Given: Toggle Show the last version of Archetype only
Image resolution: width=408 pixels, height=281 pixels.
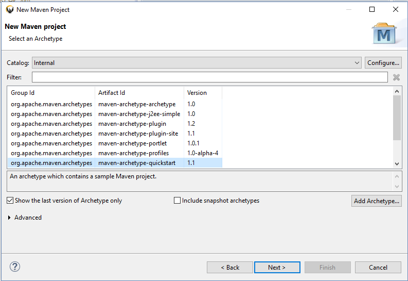Looking at the screenshot, I should click(11, 201).
